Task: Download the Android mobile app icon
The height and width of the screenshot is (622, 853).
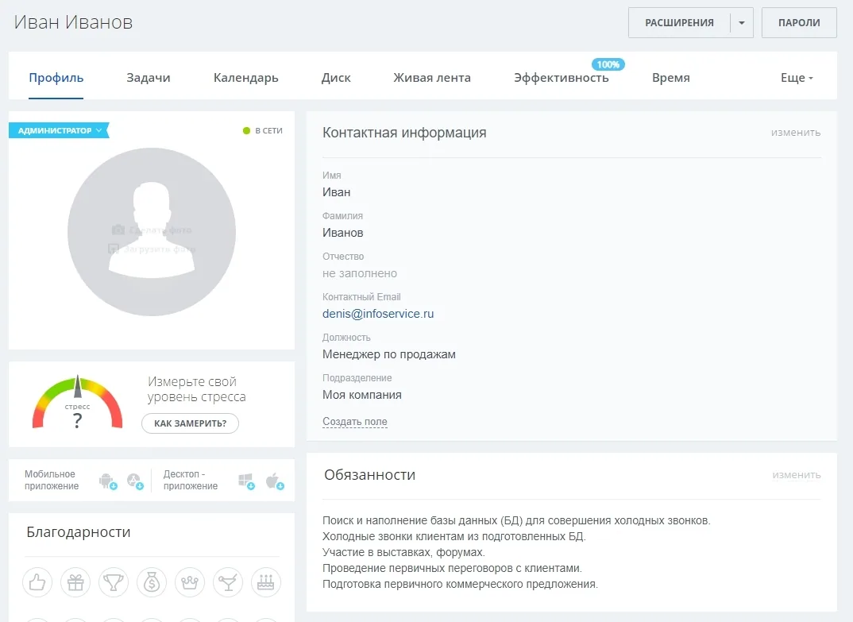Action: [x=108, y=481]
